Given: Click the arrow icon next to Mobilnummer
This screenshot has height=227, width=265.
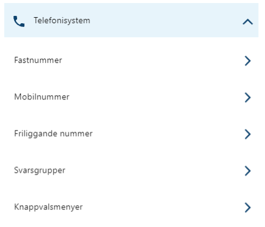Looking at the screenshot, I should 247,98.
